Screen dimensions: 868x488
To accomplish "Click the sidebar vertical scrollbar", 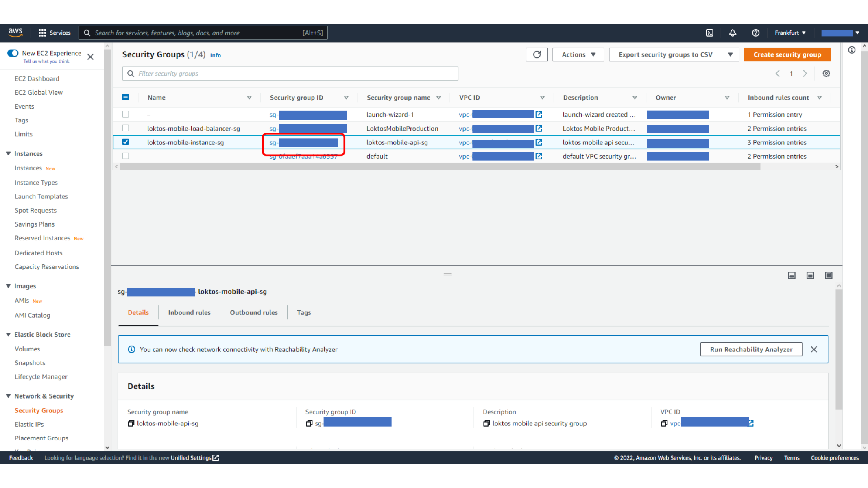I will tap(107, 197).
